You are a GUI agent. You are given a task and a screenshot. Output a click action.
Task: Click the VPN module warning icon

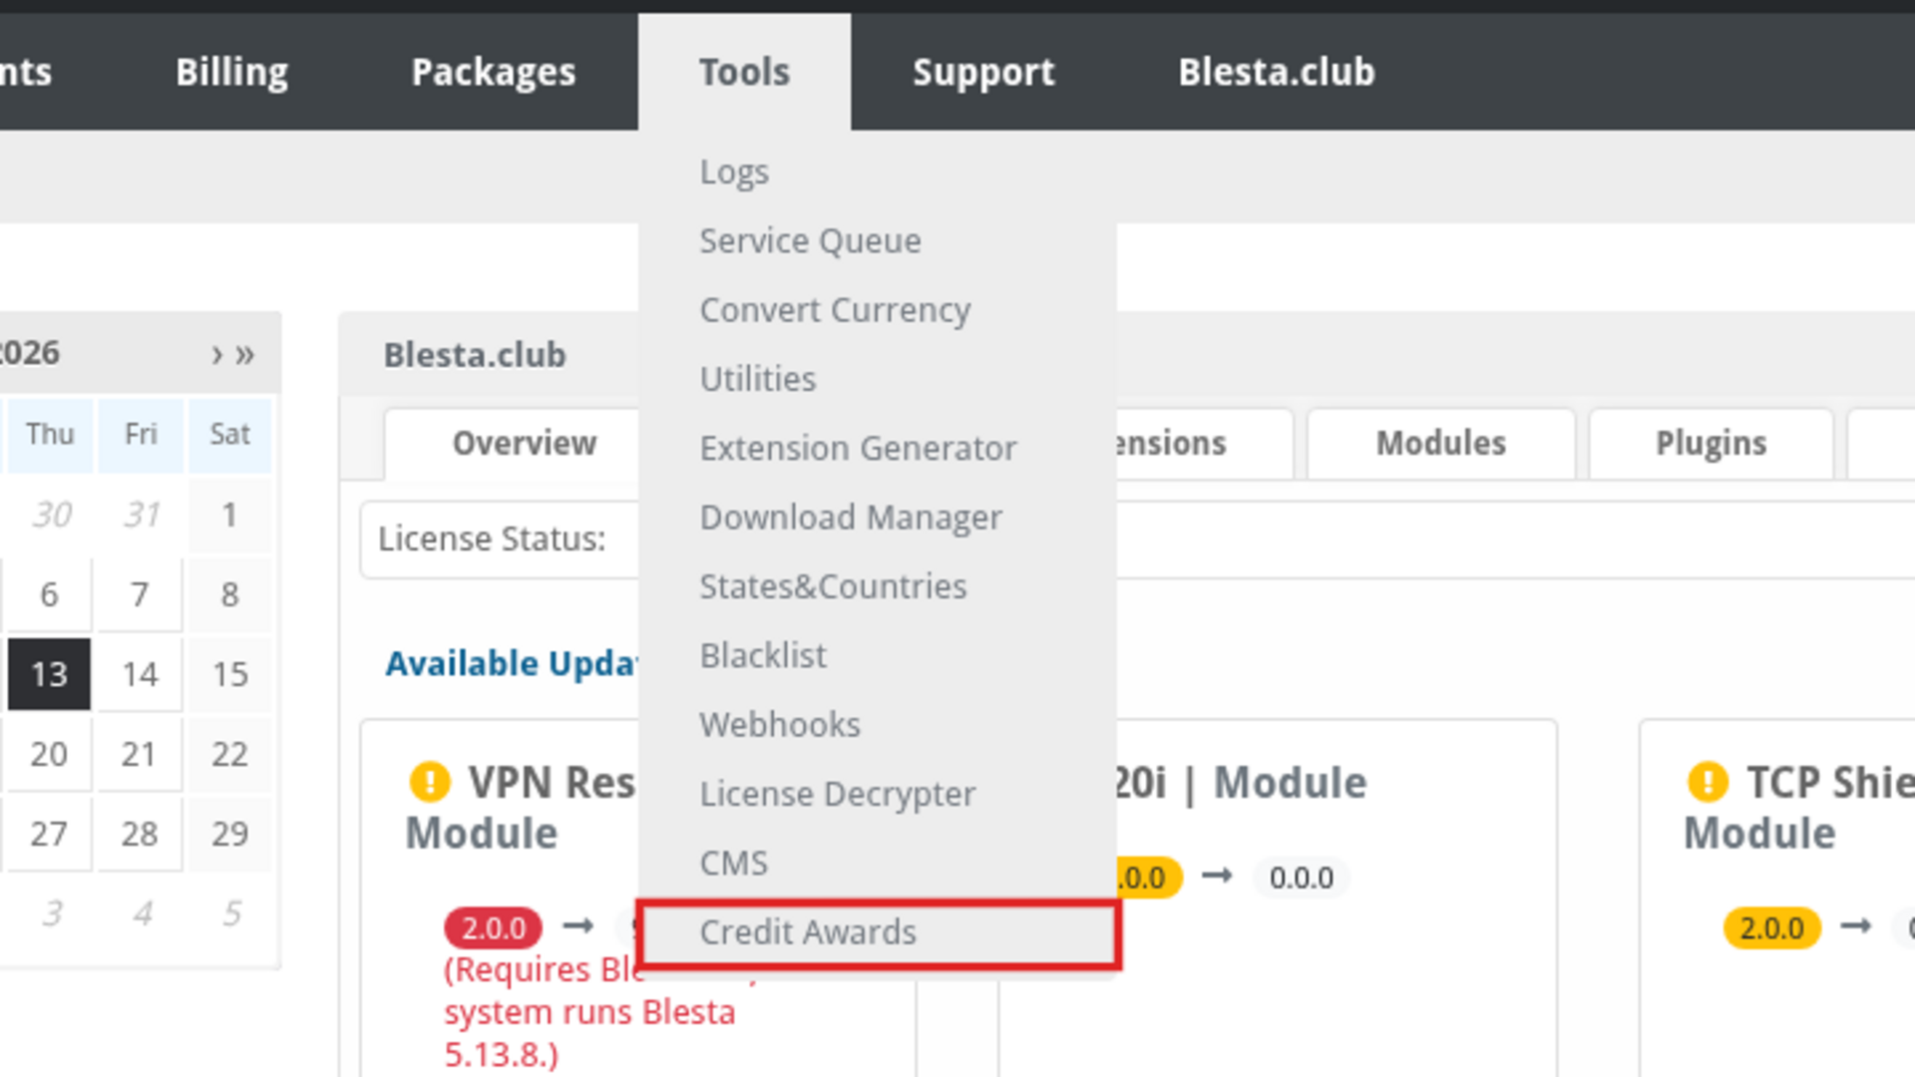click(430, 782)
